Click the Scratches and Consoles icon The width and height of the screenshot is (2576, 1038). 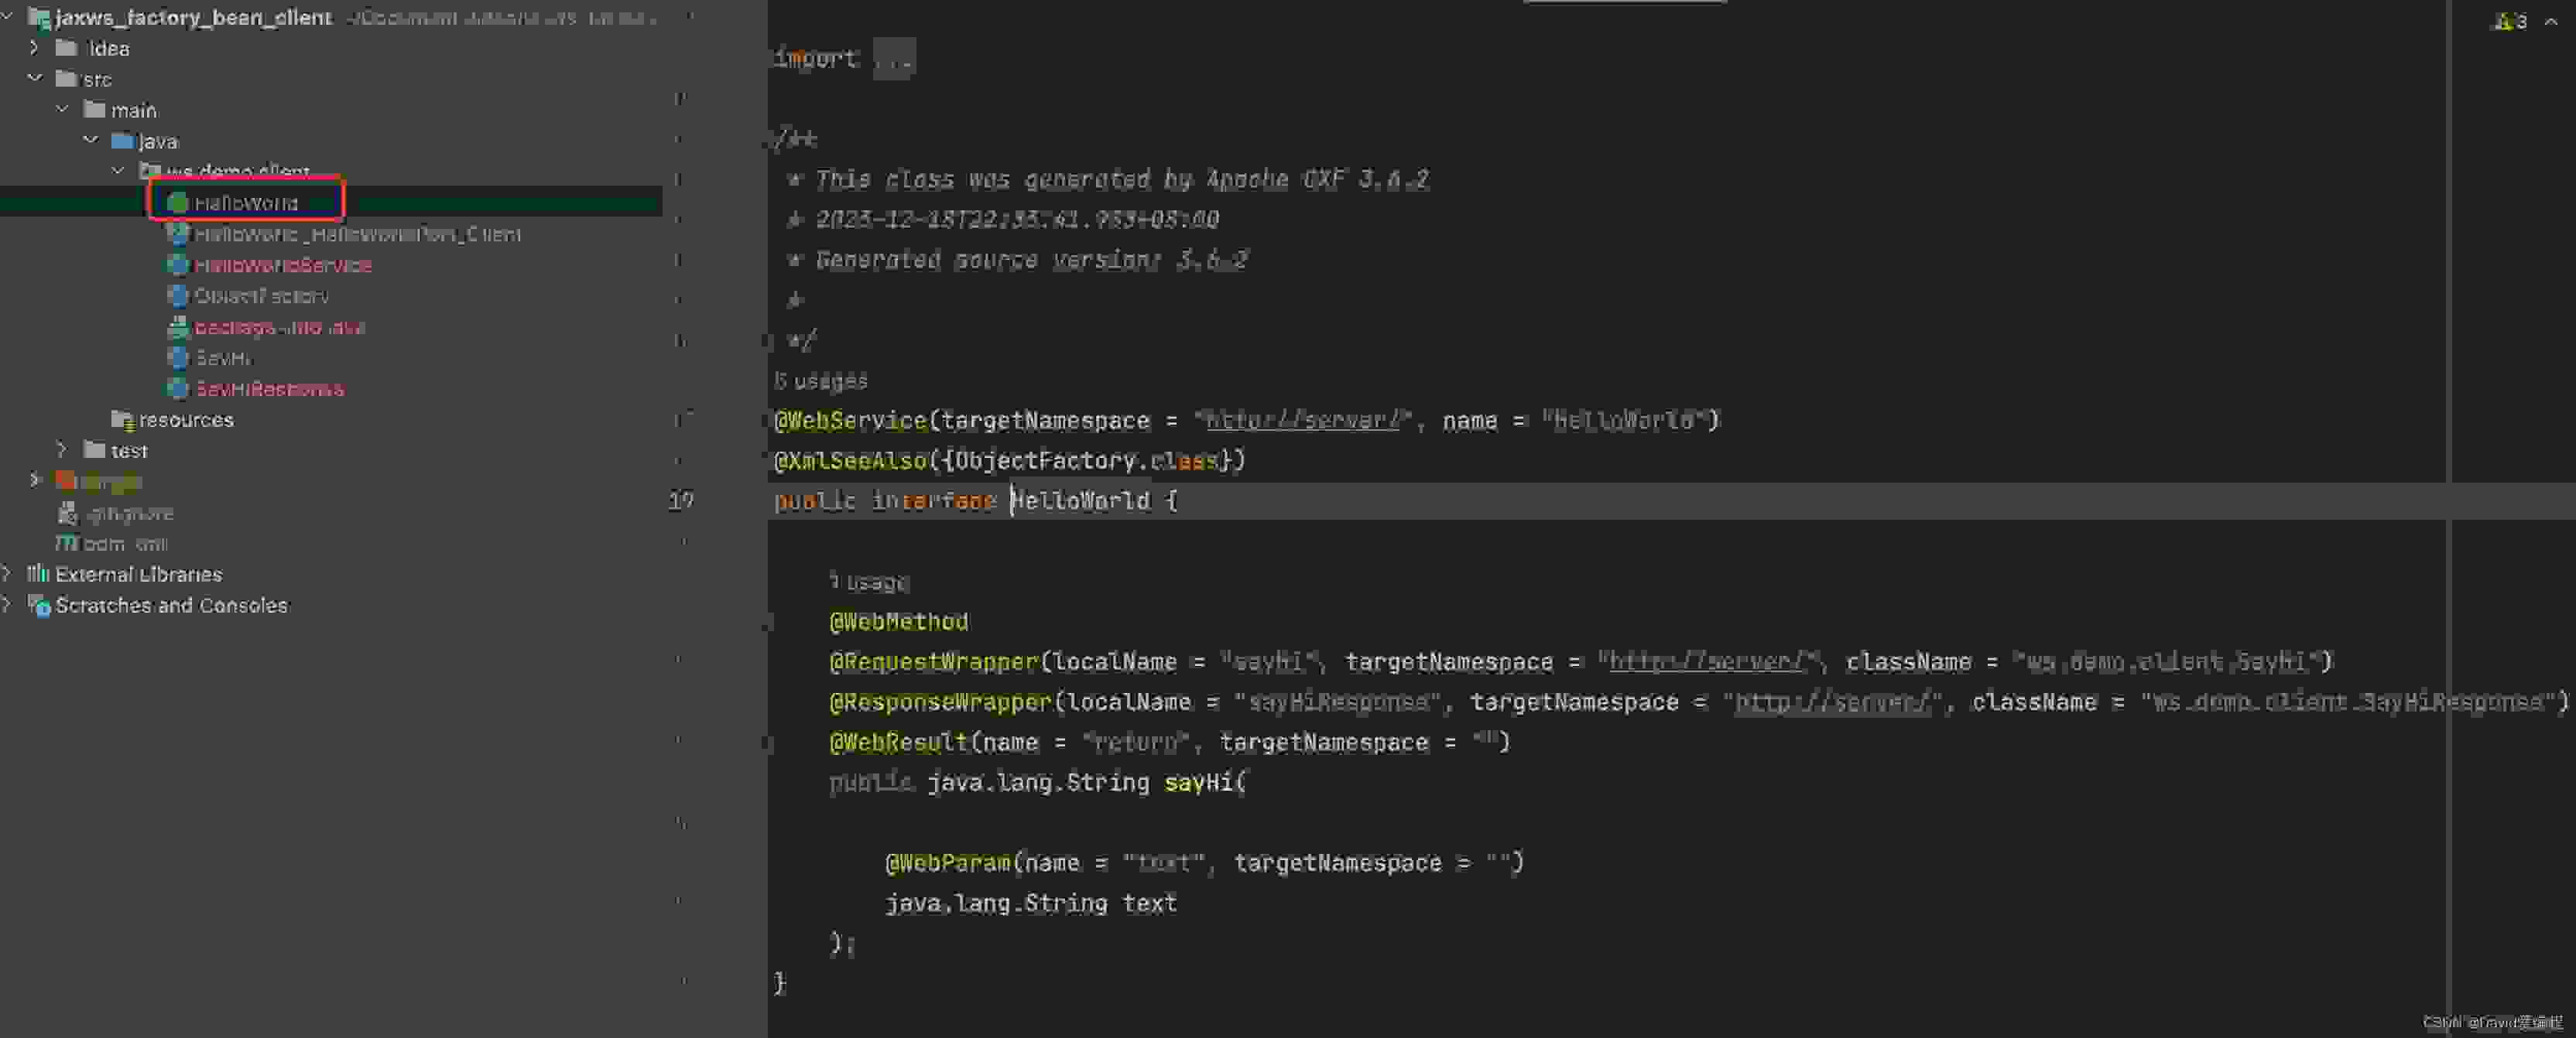click(38, 606)
